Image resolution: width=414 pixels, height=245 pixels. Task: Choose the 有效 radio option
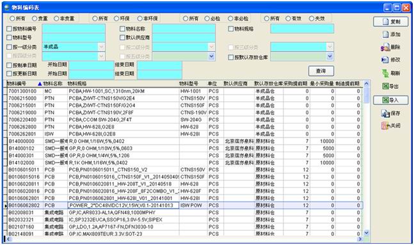point(288,19)
